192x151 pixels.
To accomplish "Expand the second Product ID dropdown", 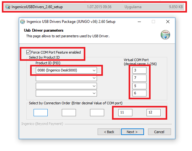I will pyautogui.click(x=66, y=78).
